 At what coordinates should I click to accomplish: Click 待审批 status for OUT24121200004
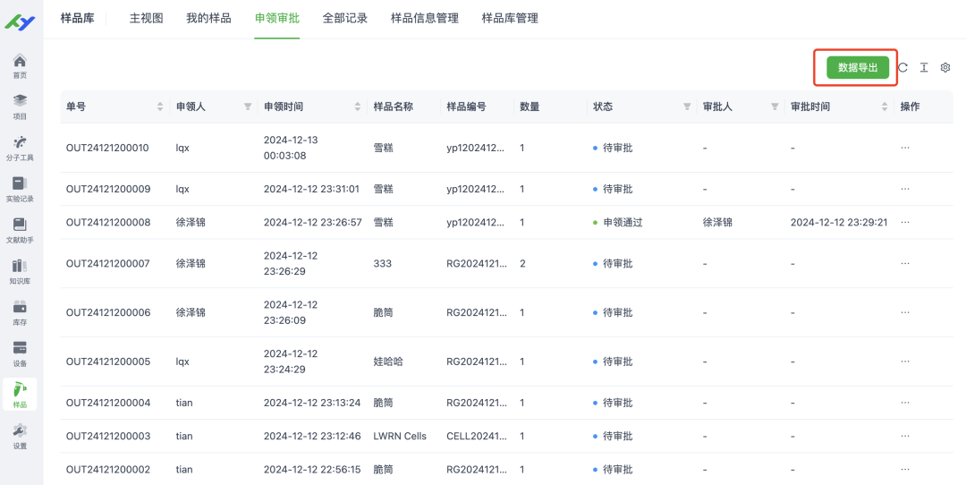point(613,403)
